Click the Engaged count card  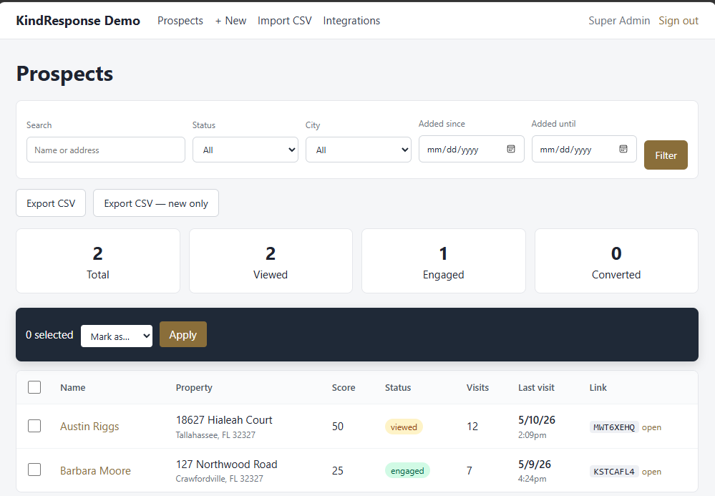point(444,261)
